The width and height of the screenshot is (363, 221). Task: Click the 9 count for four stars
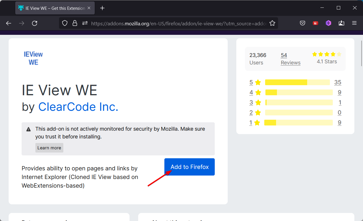click(x=340, y=92)
